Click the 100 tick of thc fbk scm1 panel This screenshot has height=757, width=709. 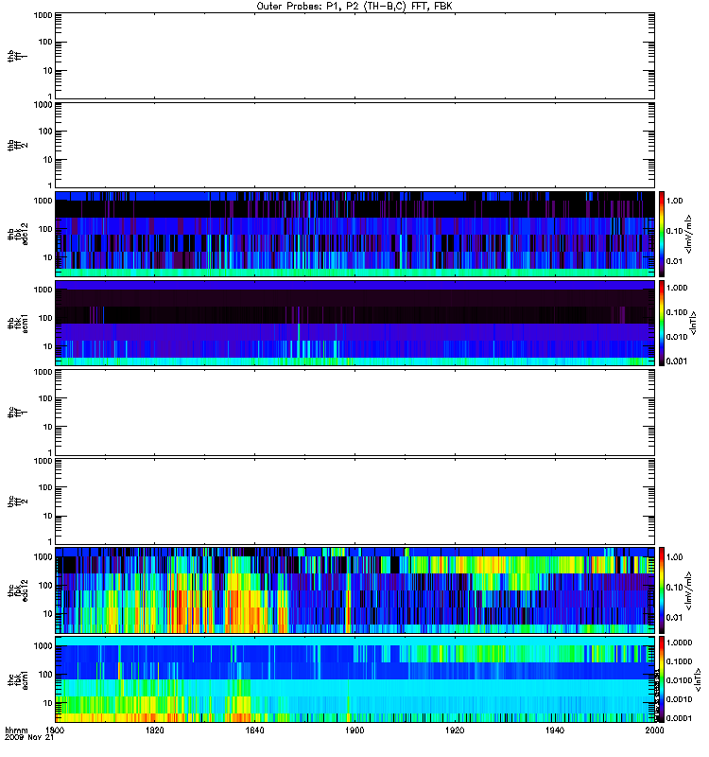point(44,675)
